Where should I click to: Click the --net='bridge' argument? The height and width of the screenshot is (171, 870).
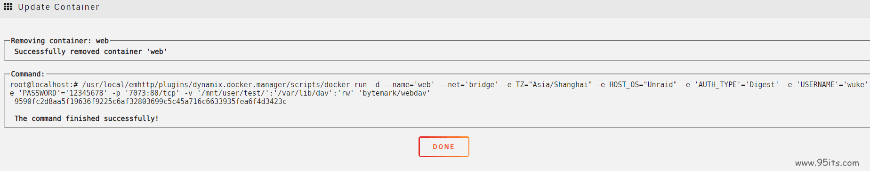(x=469, y=85)
